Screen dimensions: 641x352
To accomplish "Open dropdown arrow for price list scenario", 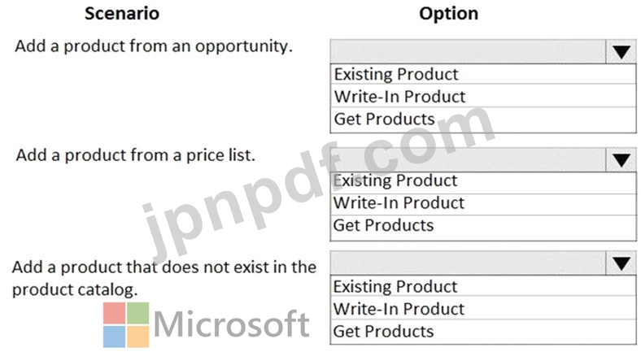I will point(621,159).
